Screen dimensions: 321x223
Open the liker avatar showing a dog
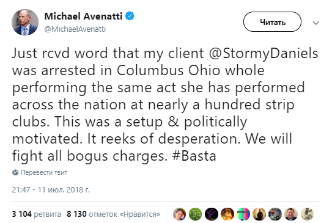click(227, 214)
